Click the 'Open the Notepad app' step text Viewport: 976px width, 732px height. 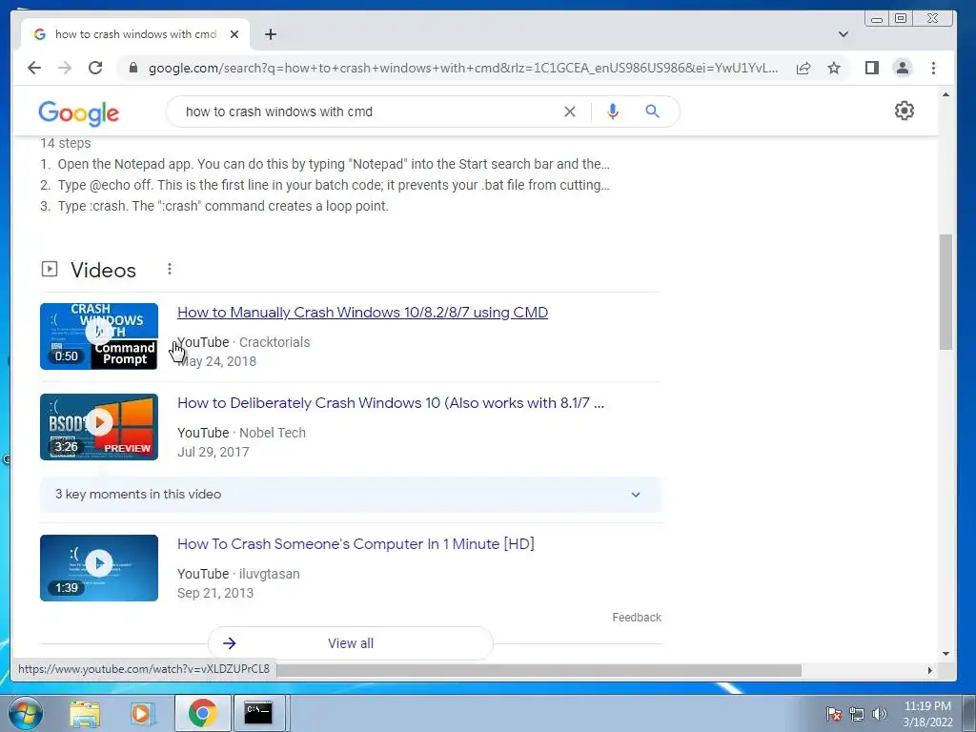[x=334, y=164]
